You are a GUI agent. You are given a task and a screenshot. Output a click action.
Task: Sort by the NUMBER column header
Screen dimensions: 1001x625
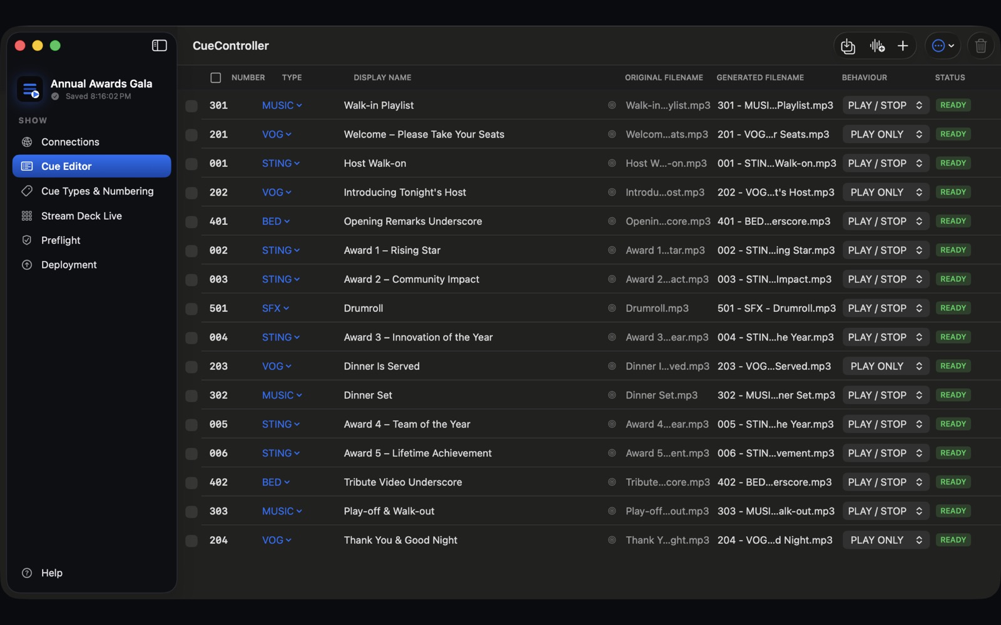(x=248, y=77)
